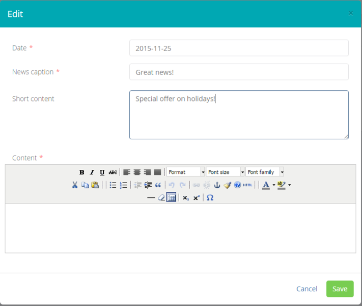362x306 pixels.
Task: Click the insert table icon
Action: (x=172, y=198)
